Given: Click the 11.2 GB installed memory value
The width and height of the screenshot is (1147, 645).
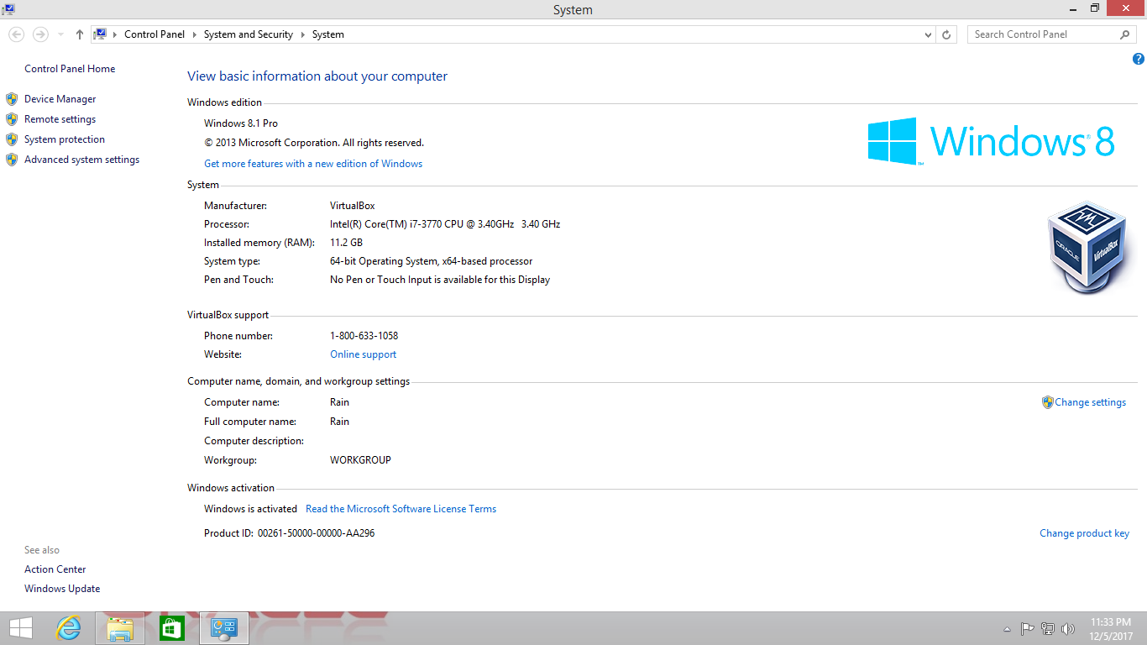Looking at the screenshot, I should coord(346,243).
